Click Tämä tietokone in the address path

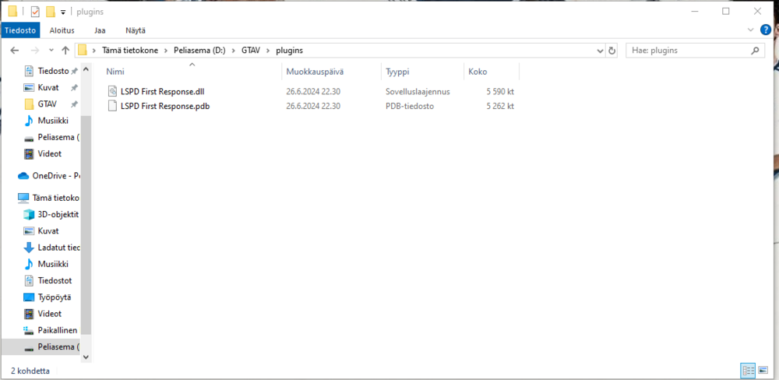click(130, 50)
